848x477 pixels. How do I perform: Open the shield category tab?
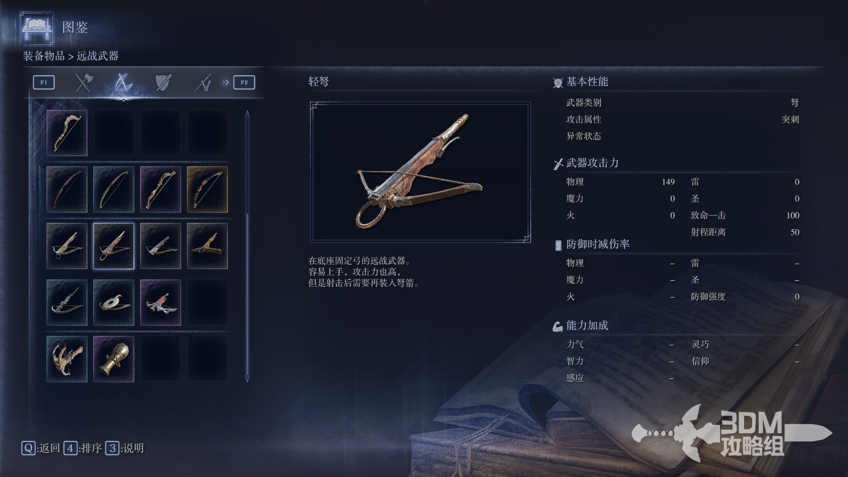coord(163,82)
